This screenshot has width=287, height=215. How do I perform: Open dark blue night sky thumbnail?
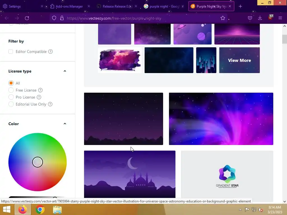169,60
